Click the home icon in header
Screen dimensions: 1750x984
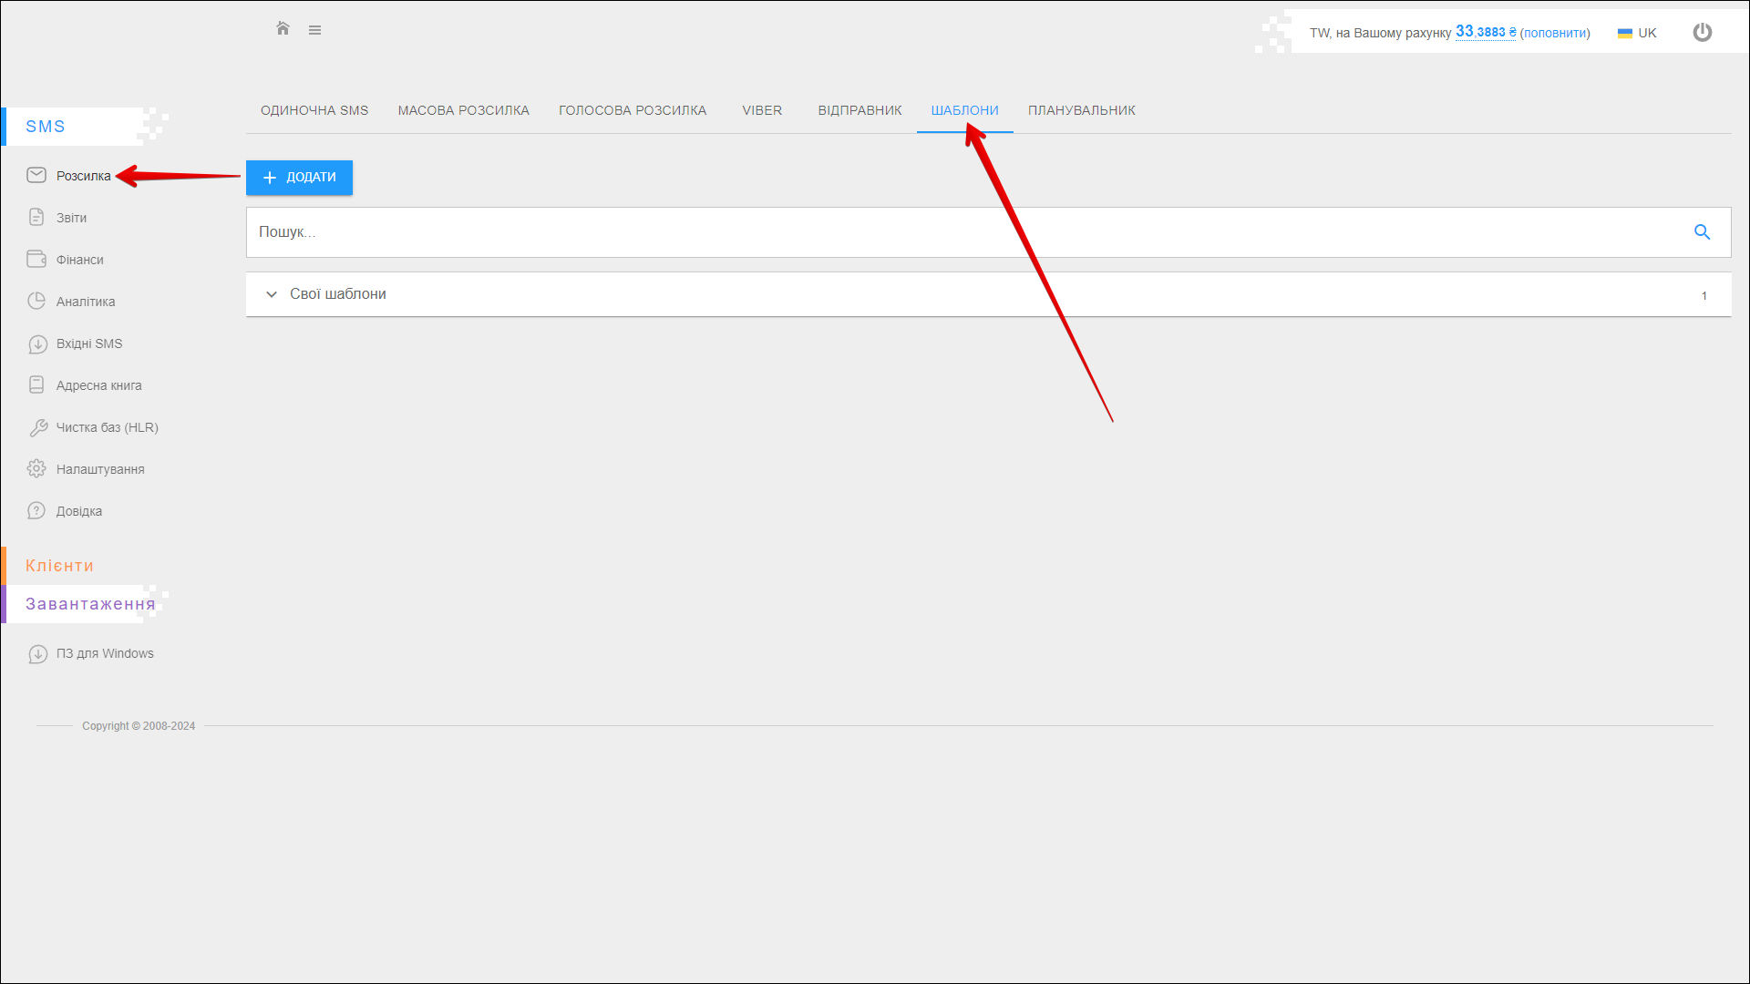[x=283, y=29]
